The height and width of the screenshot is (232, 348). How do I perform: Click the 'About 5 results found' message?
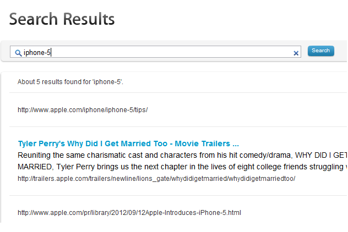point(70,82)
